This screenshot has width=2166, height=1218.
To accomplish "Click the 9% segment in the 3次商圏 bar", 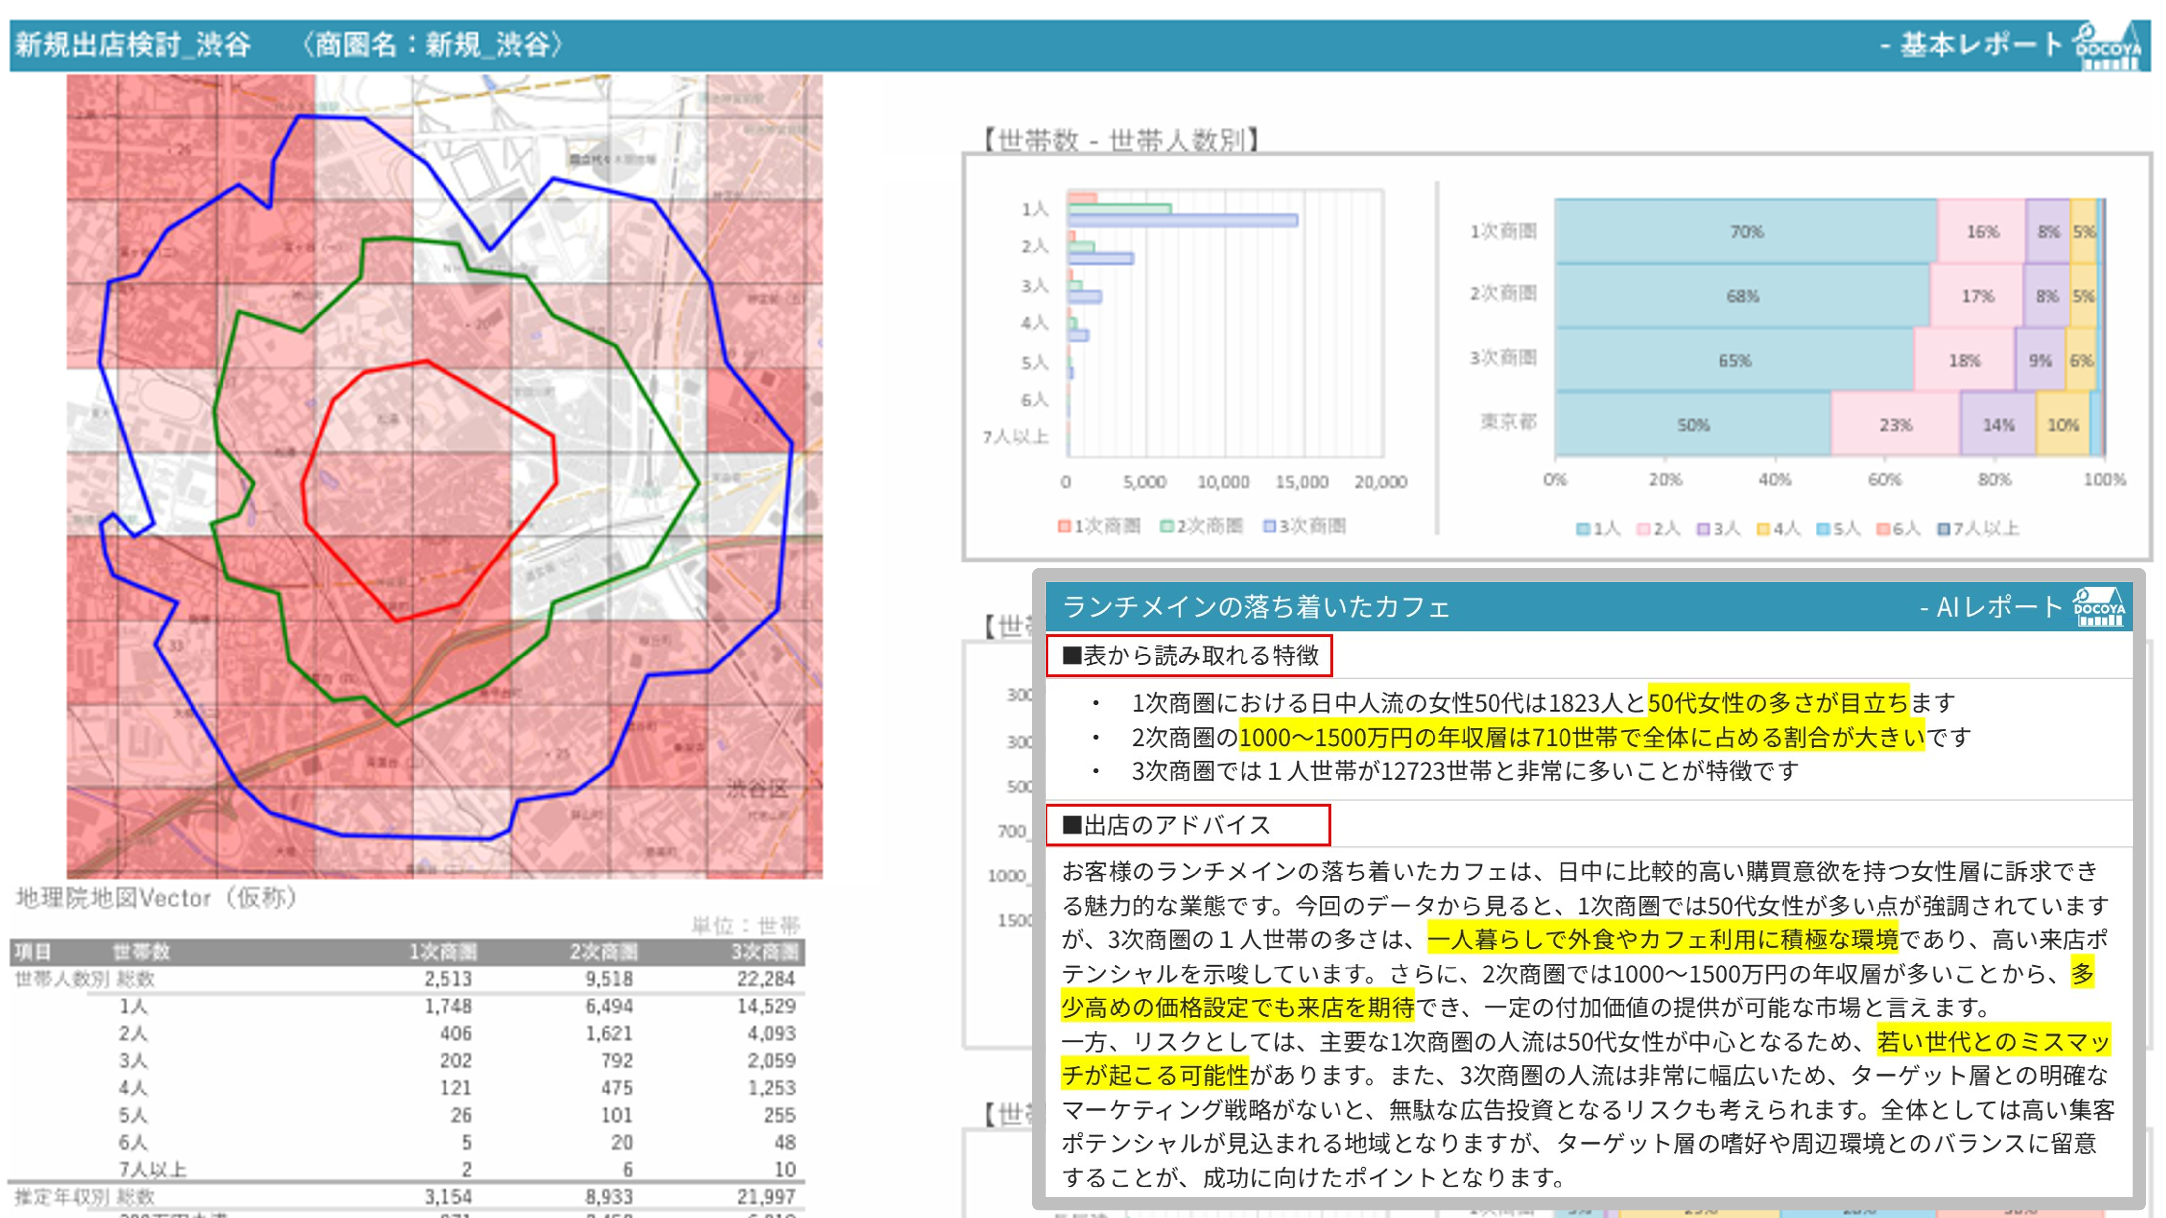I will 2040,361.
